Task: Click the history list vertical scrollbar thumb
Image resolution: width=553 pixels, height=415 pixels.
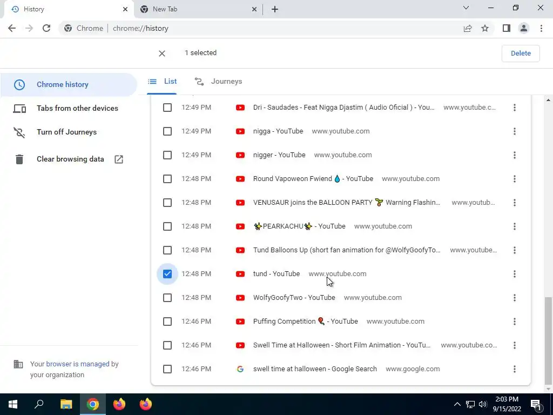Action: click(548, 340)
